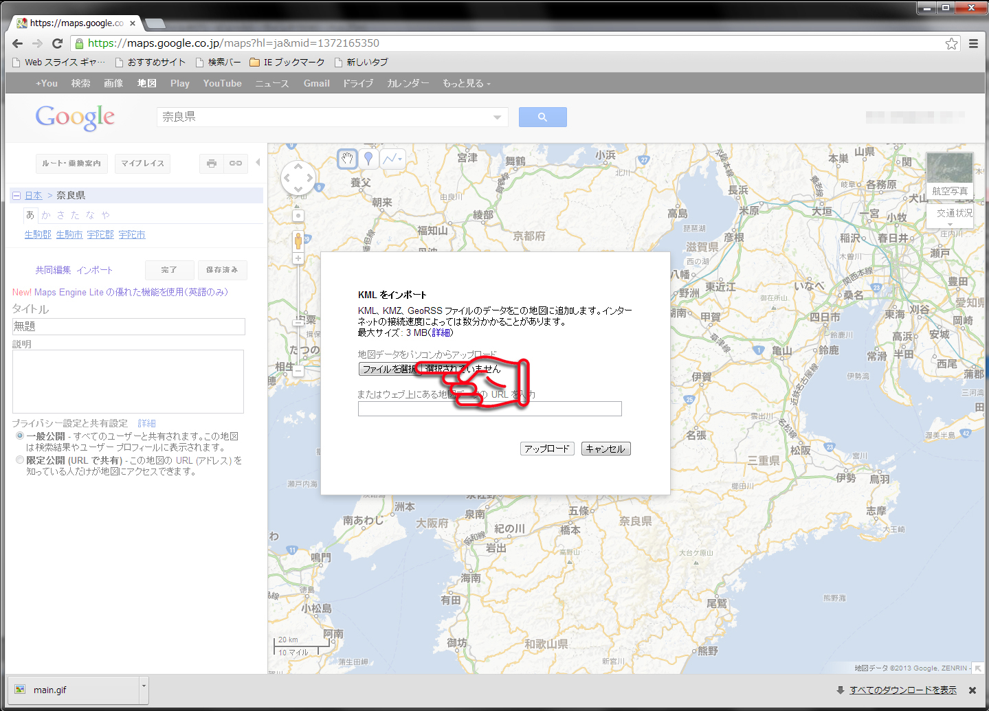Click the キャンセル button
The height and width of the screenshot is (711, 989).
[x=605, y=449]
